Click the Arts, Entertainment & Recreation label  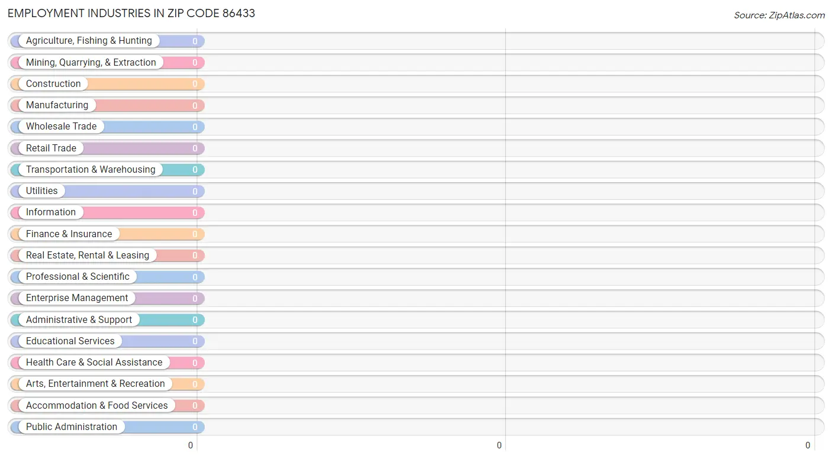[95, 383]
